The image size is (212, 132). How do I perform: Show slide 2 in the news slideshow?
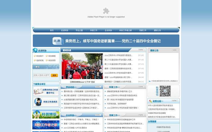pos(89,77)
